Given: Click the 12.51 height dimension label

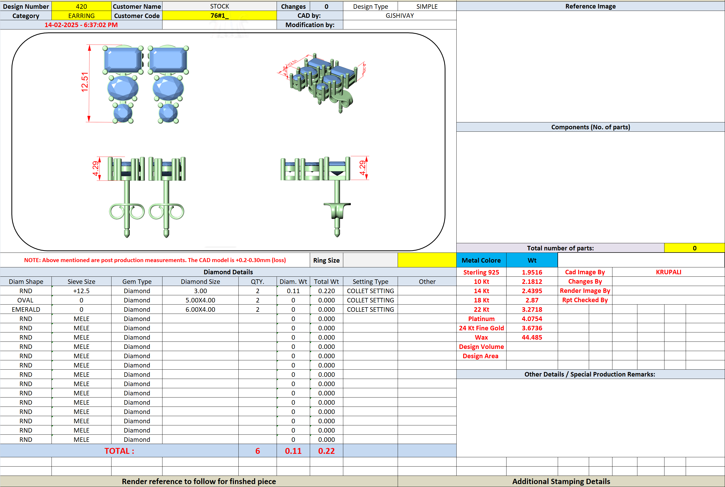Looking at the screenshot, I should [84, 82].
